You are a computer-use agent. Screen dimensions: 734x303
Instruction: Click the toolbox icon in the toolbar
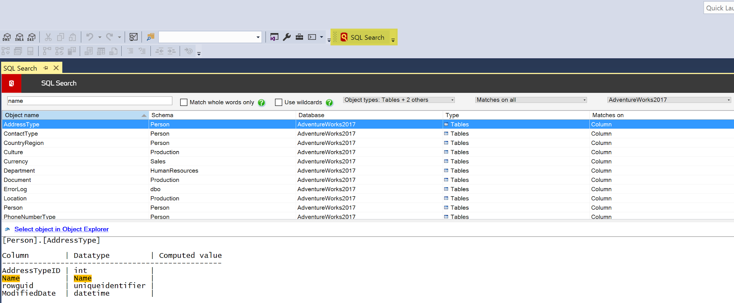[299, 37]
